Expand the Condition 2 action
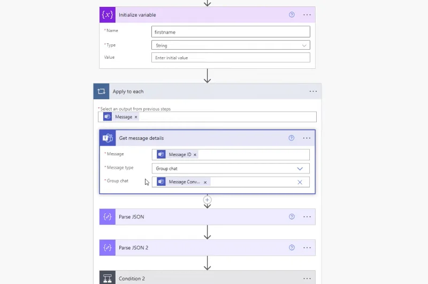The width and height of the screenshot is (428, 284). point(207,278)
